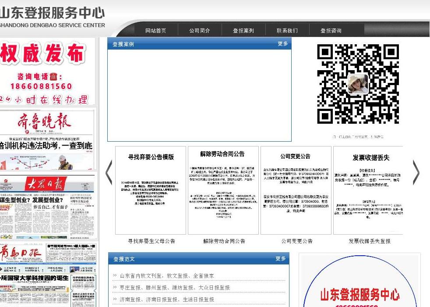Viewport: 430px width, 307px height.
Task: Open the 公司简介 nav item
Action: coord(199,30)
